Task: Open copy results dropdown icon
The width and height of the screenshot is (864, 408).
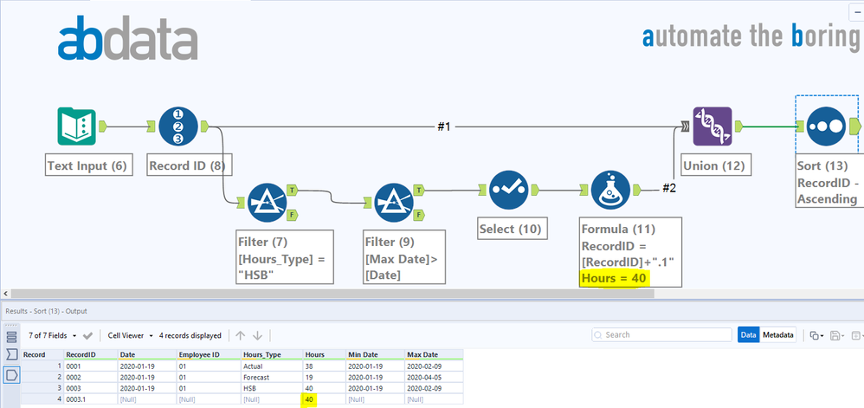Action: pyautogui.click(x=816, y=335)
